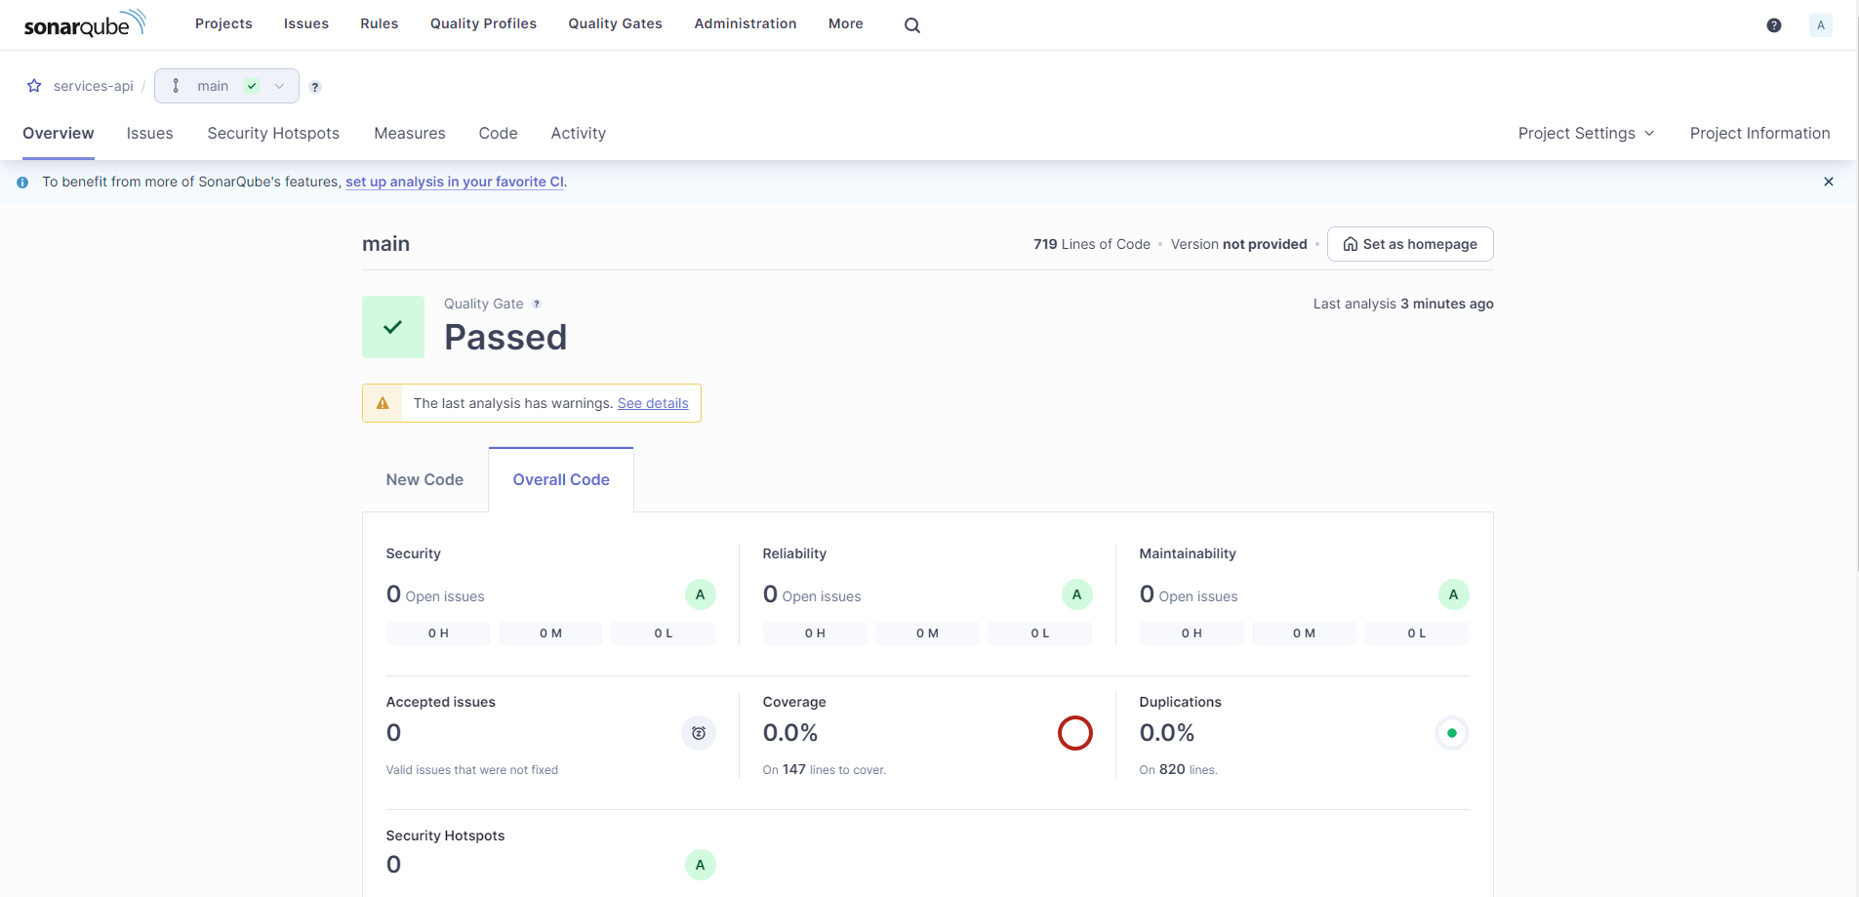Open the search magnifier icon
This screenshot has width=1859, height=897.
point(912,25)
